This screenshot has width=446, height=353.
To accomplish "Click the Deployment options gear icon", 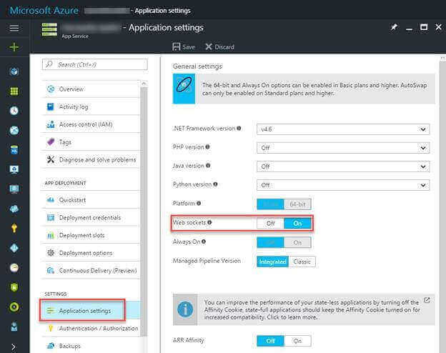I will [51, 252].
